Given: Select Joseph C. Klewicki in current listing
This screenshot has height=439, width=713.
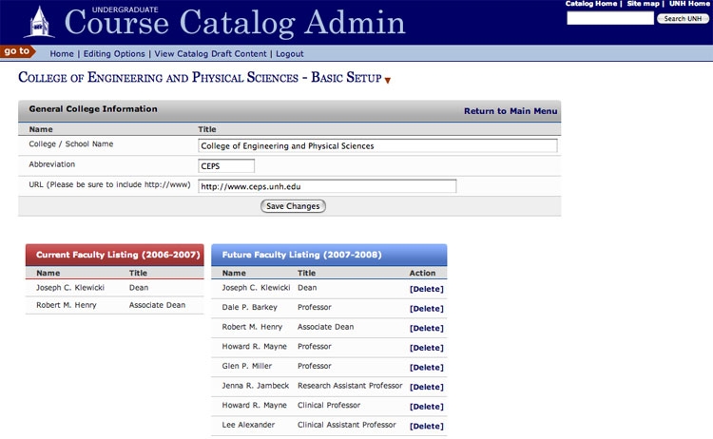Looking at the screenshot, I should pyautogui.click(x=70, y=288).
